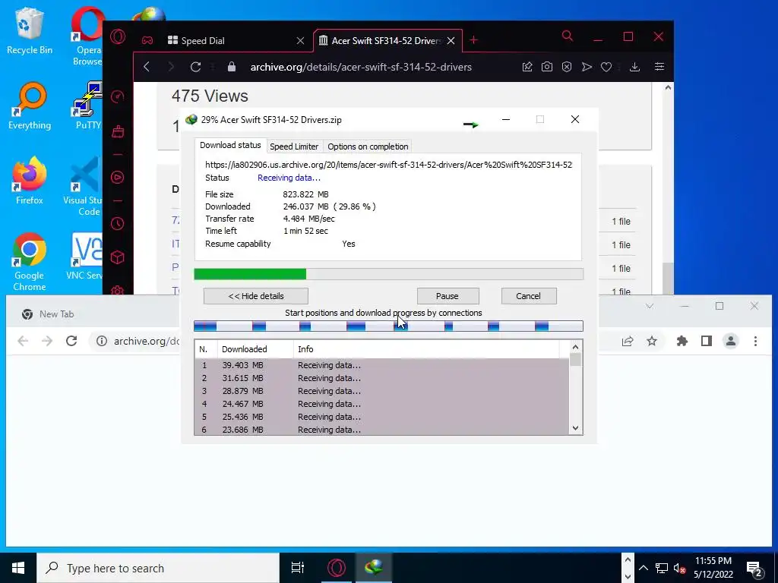Select Download status tab

(x=230, y=145)
